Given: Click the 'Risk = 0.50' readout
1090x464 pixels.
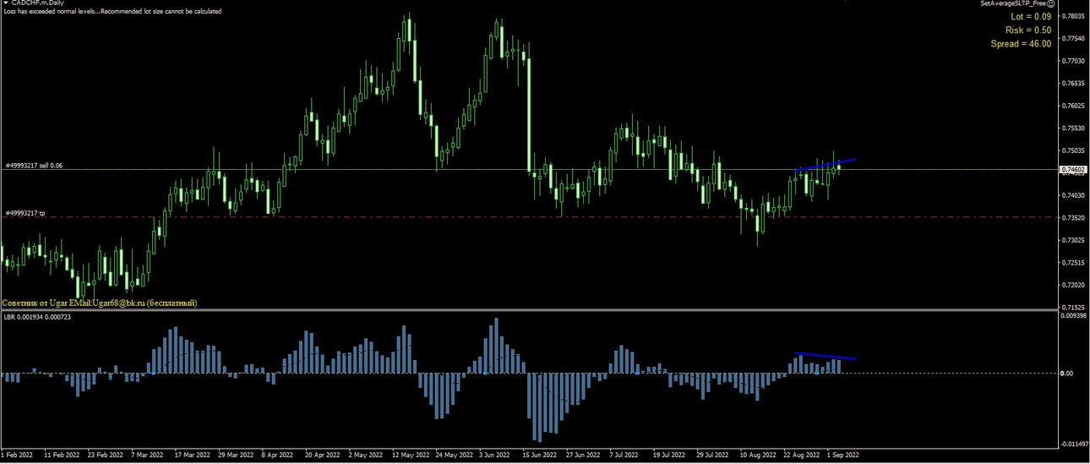Looking at the screenshot, I should click(x=1028, y=30).
